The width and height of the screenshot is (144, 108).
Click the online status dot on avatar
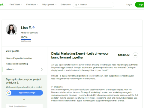[16, 34]
